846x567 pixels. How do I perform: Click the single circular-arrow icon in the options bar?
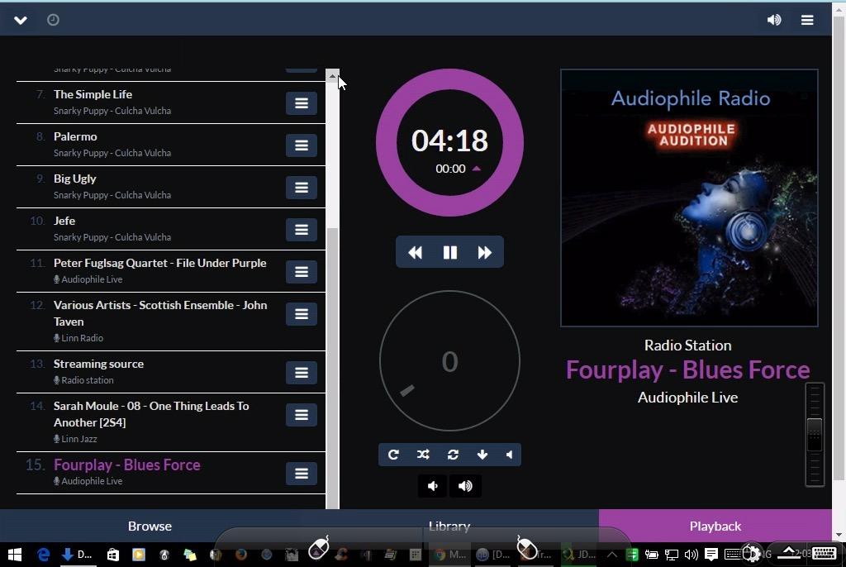point(393,455)
